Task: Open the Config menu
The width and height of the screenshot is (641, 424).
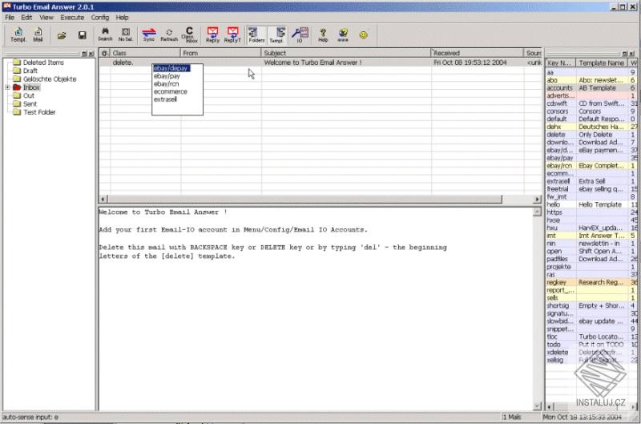Action: (x=99, y=18)
